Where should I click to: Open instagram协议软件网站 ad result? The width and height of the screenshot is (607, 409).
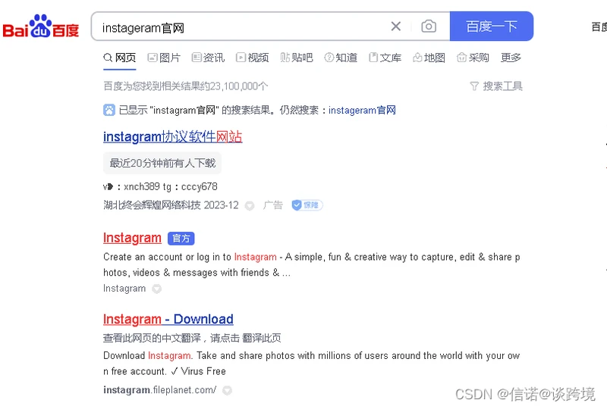tap(173, 137)
